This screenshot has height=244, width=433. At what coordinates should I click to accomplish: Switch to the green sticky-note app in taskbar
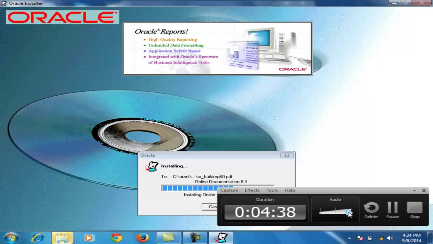pyautogui.click(x=169, y=238)
